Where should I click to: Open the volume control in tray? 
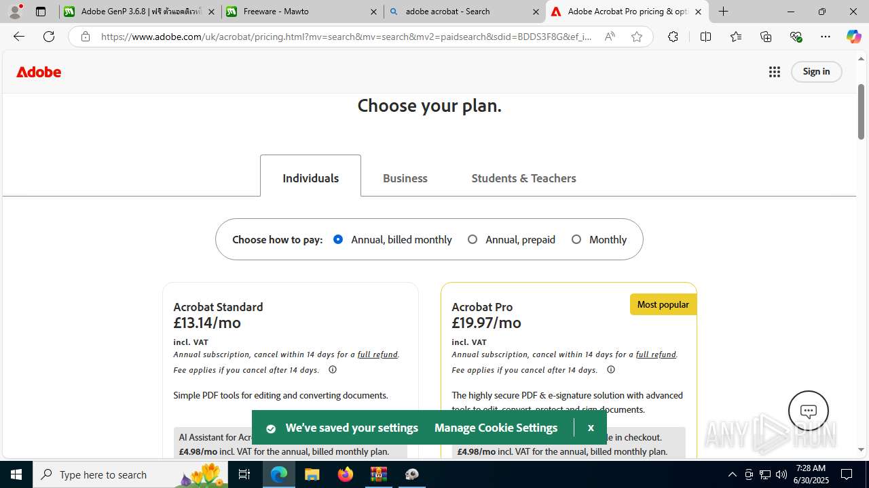(x=781, y=474)
